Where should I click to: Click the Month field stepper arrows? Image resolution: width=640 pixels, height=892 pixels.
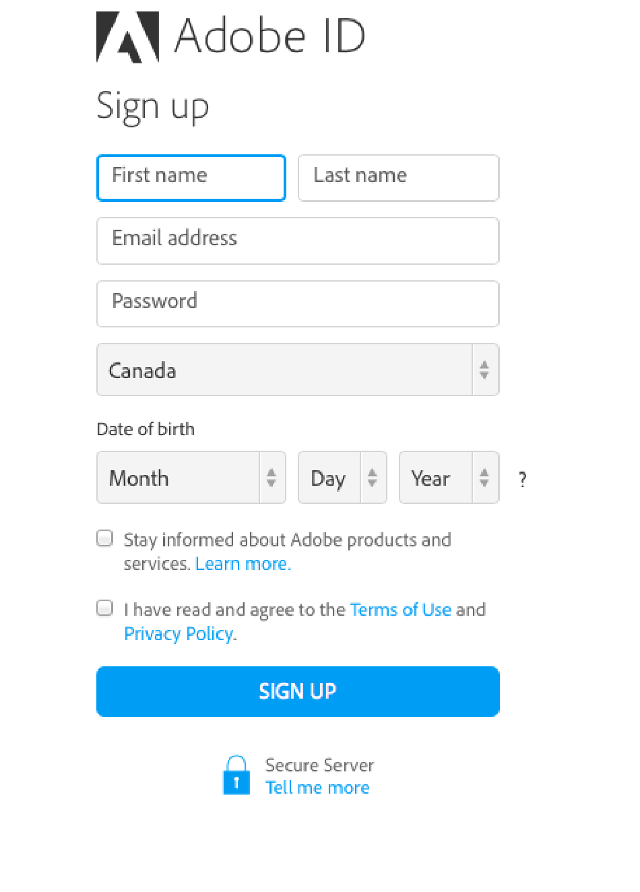click(x=271, y=478)
